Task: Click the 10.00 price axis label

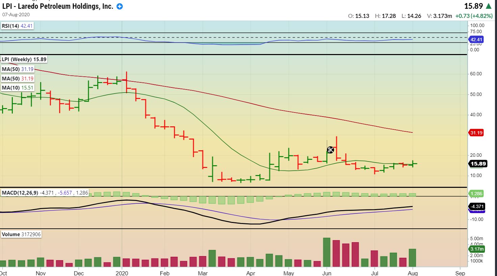Action: pos(476,176)
